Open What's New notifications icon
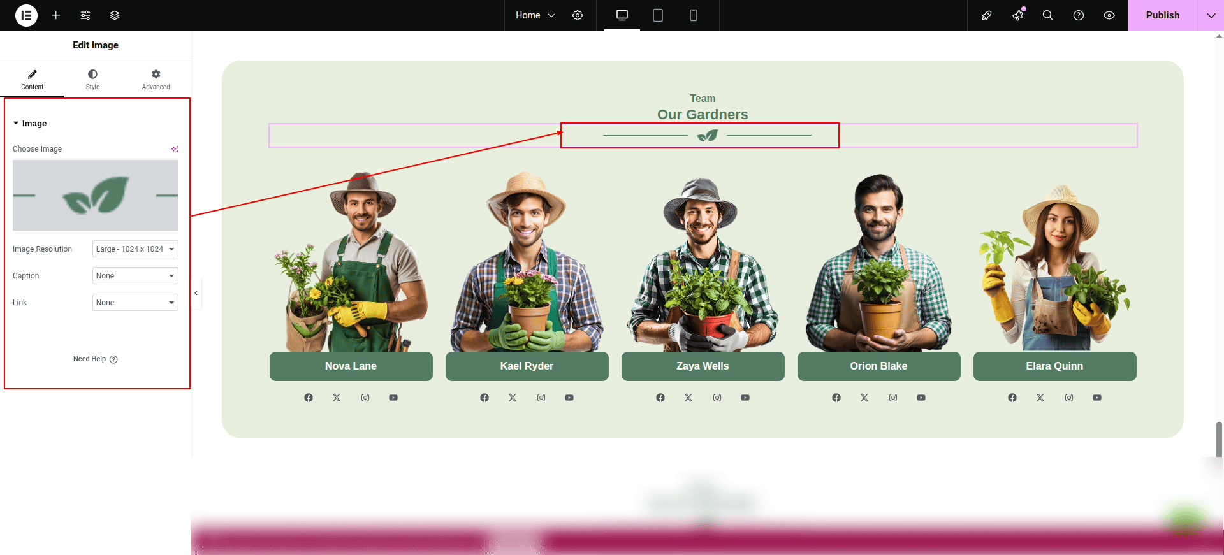The width and height of the screenshot is (1224, 555). tap(1018, 15)
